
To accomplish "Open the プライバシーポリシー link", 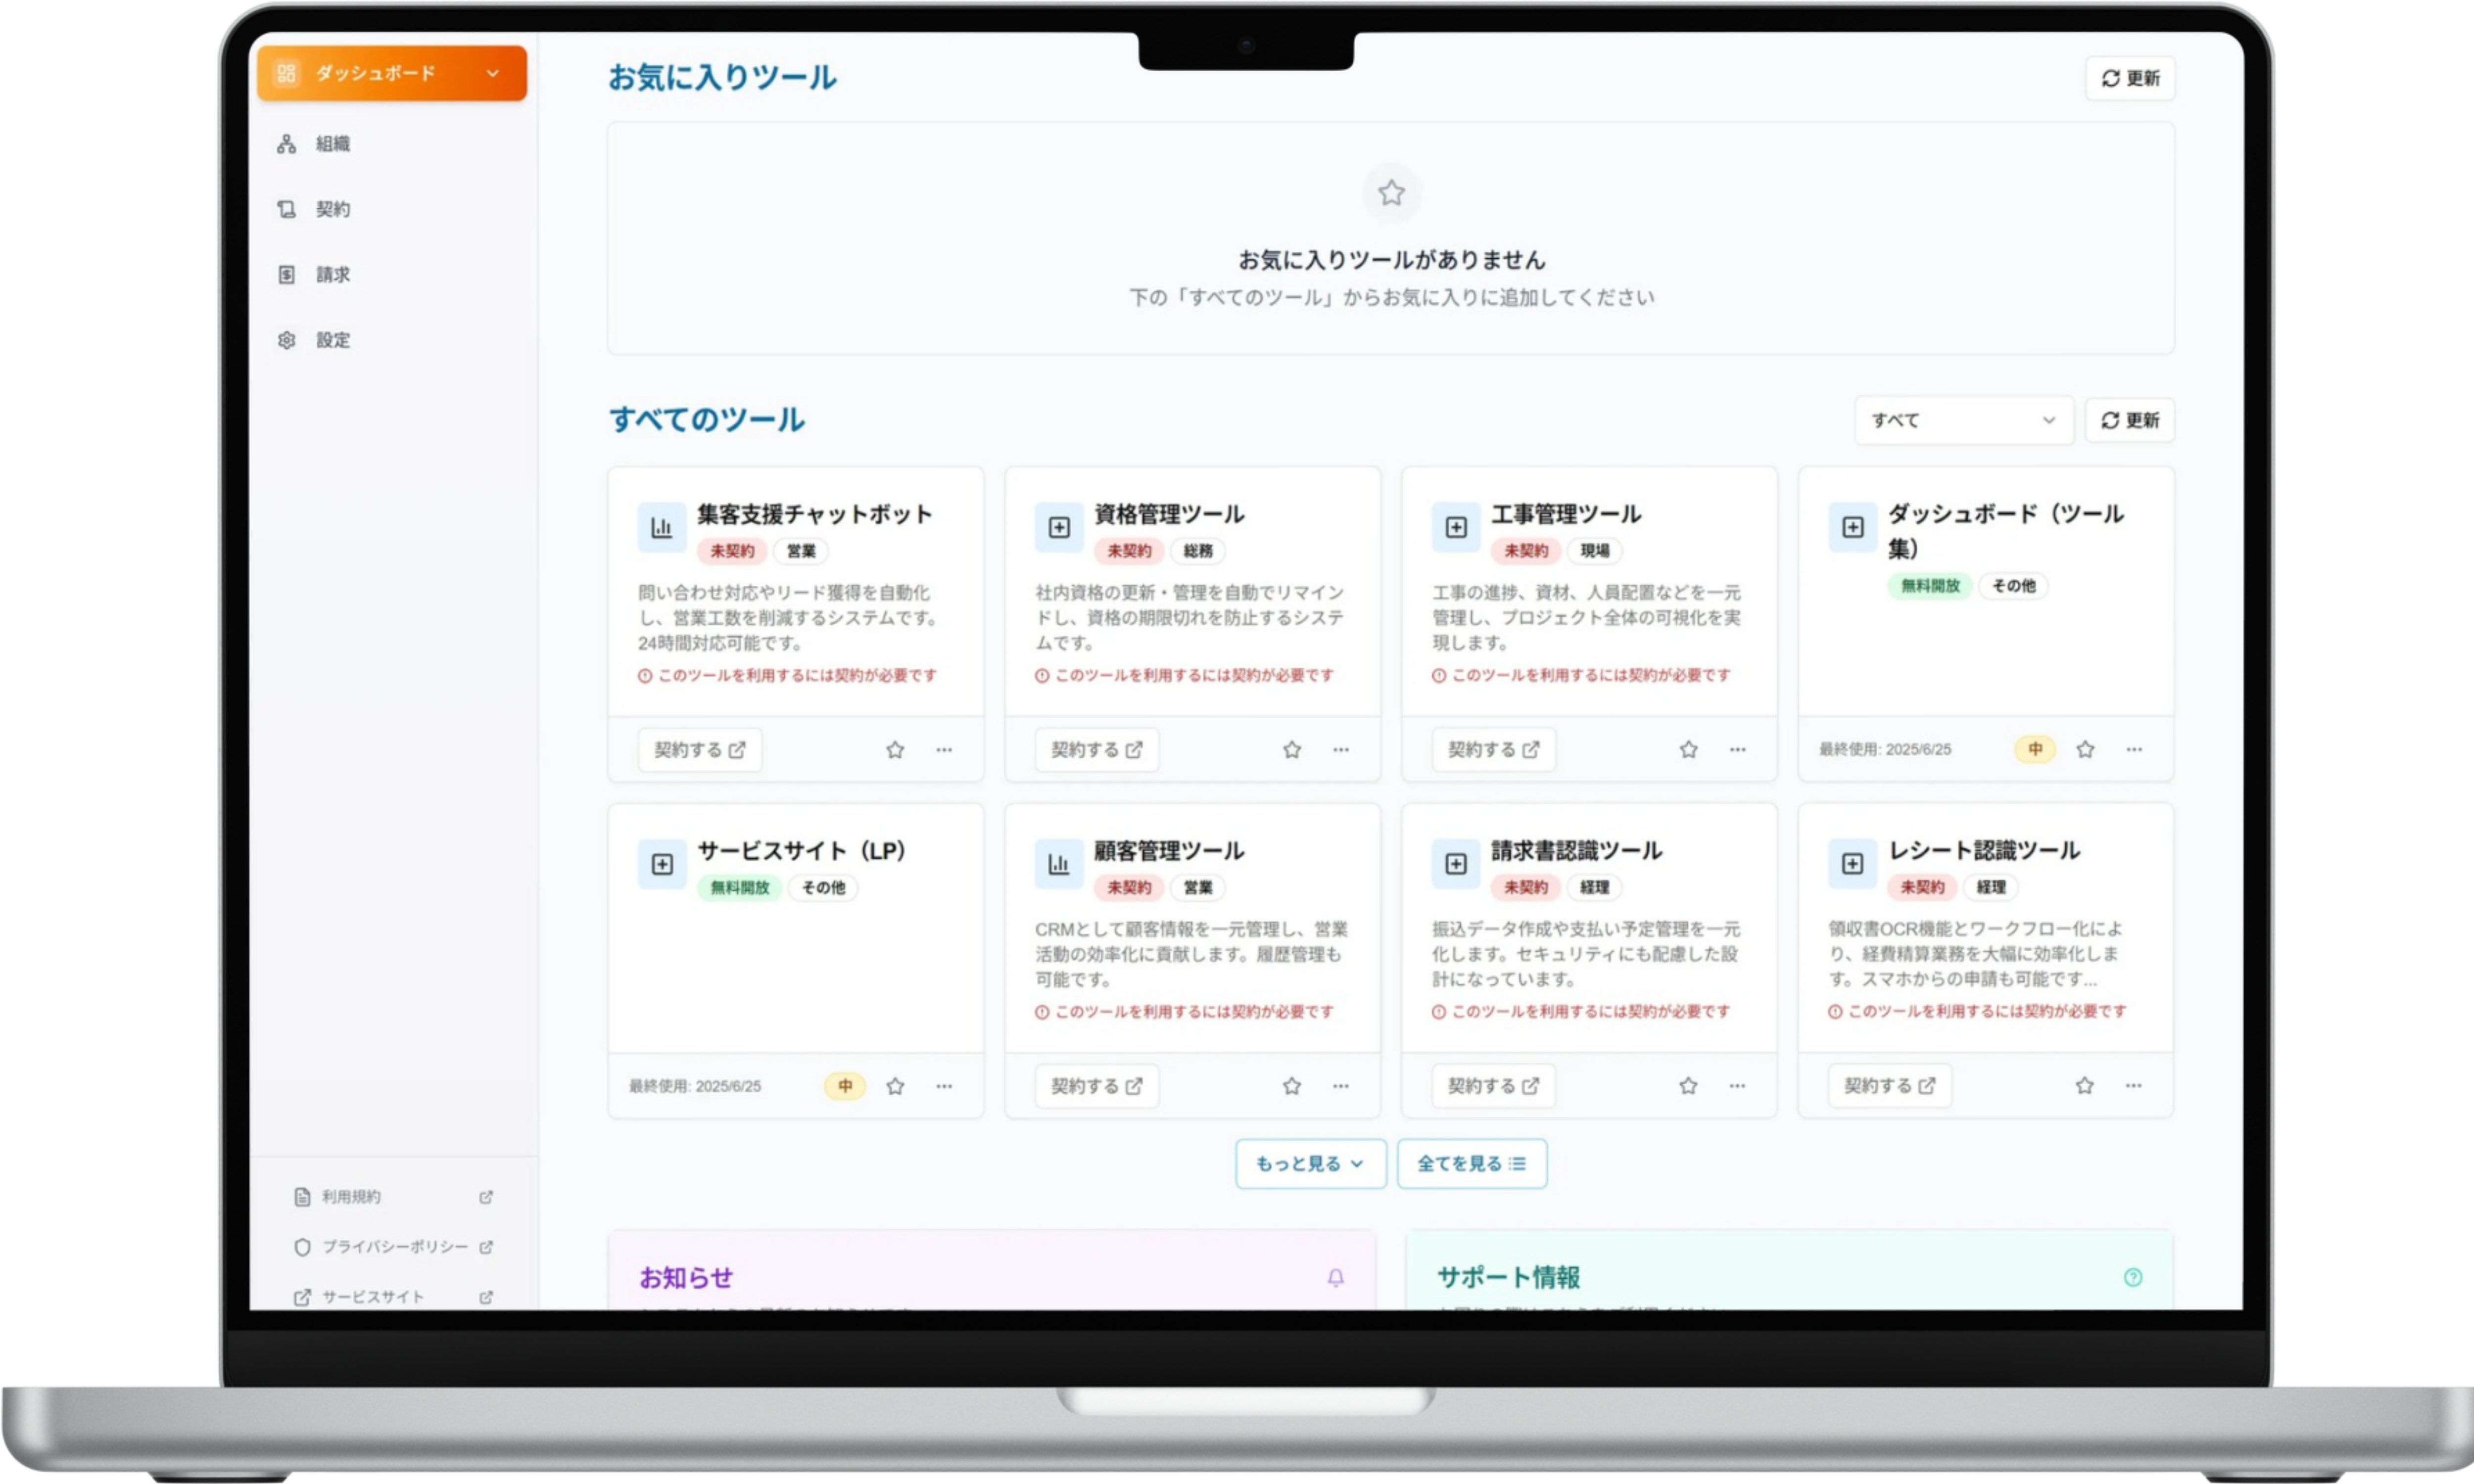I will (x=395, y=1247).
